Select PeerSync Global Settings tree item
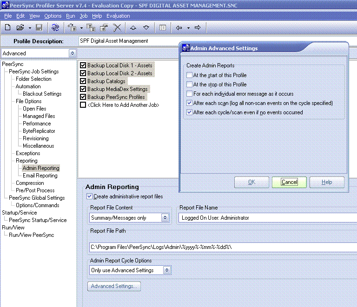 (x=37, y=198)
